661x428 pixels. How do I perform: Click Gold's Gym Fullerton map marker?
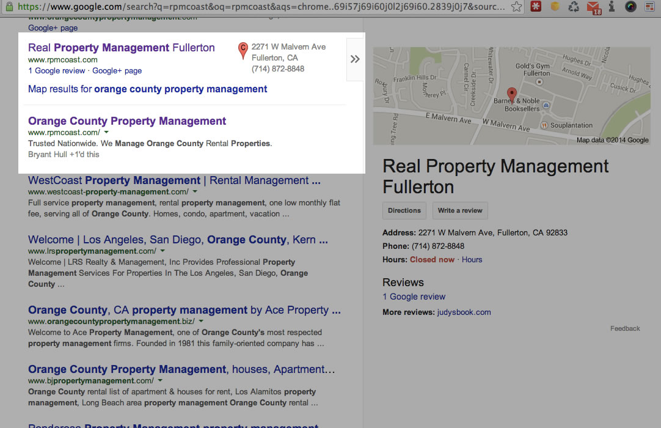point(539,82)
